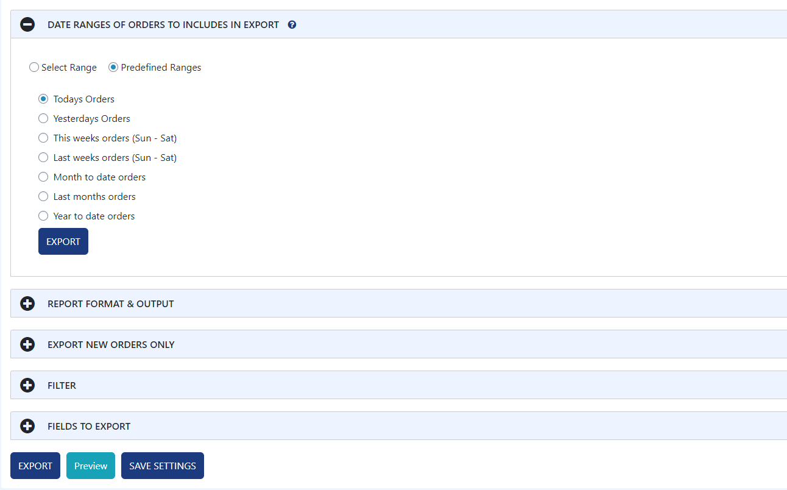Click EXPORT button under predefined ranges list
787x490 pixels.
[x=63, y=241]
